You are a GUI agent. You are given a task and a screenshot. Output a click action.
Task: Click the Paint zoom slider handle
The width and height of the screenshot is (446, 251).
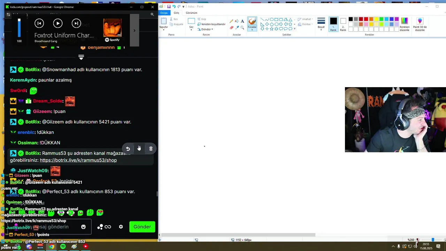pos(433,240)
